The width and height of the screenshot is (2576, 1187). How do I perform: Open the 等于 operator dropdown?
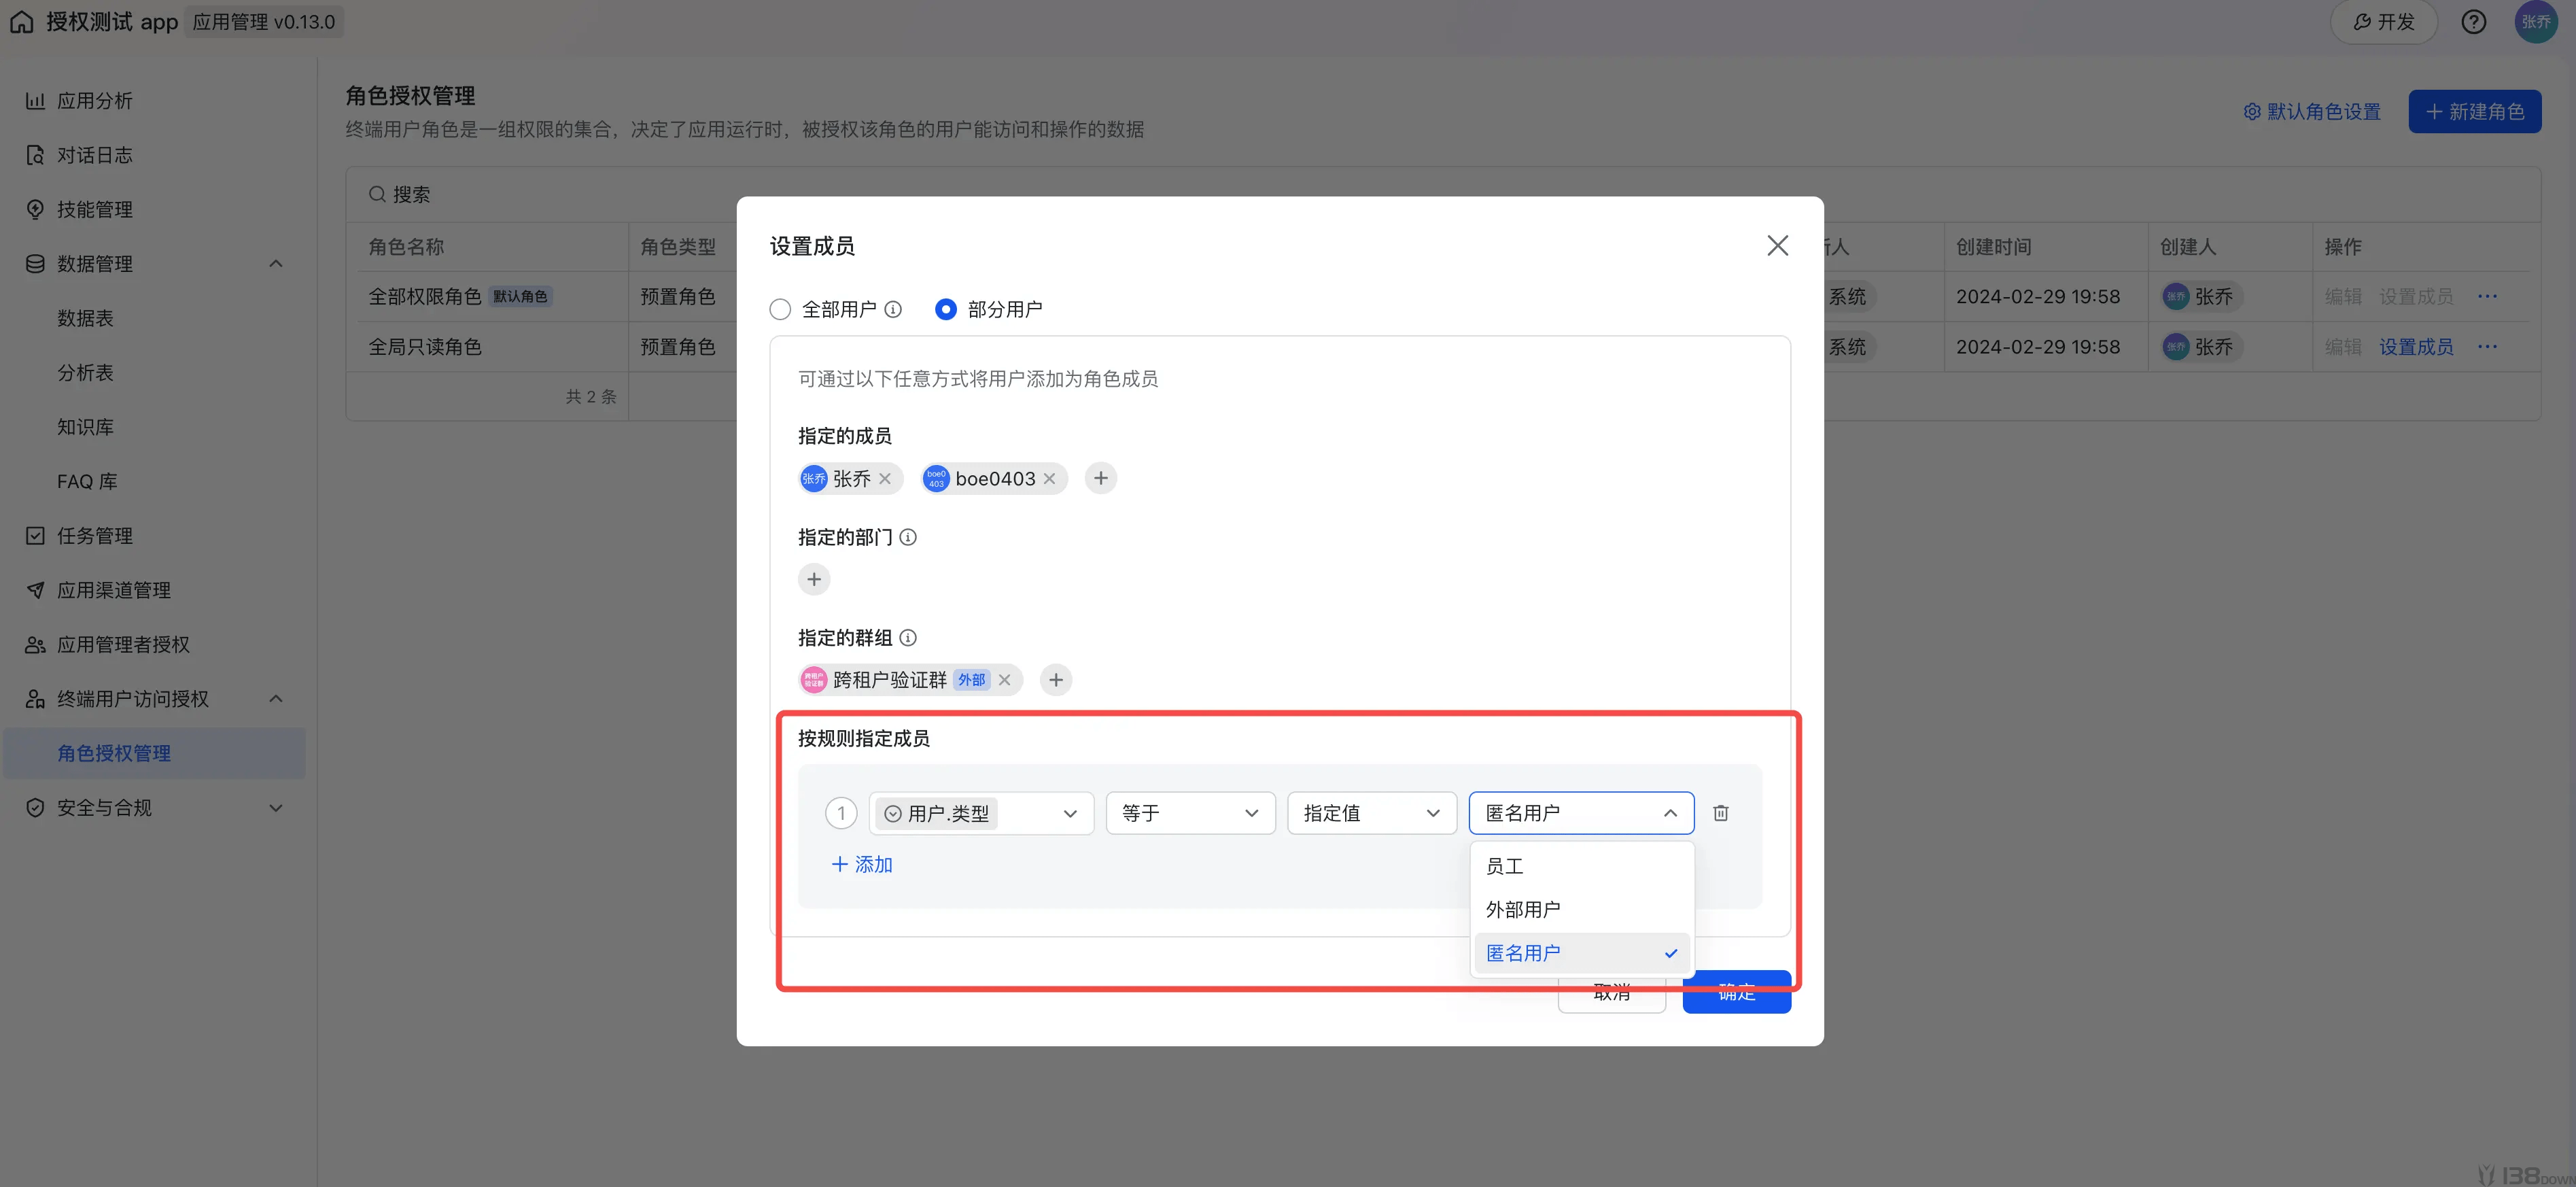point(1190,813)
